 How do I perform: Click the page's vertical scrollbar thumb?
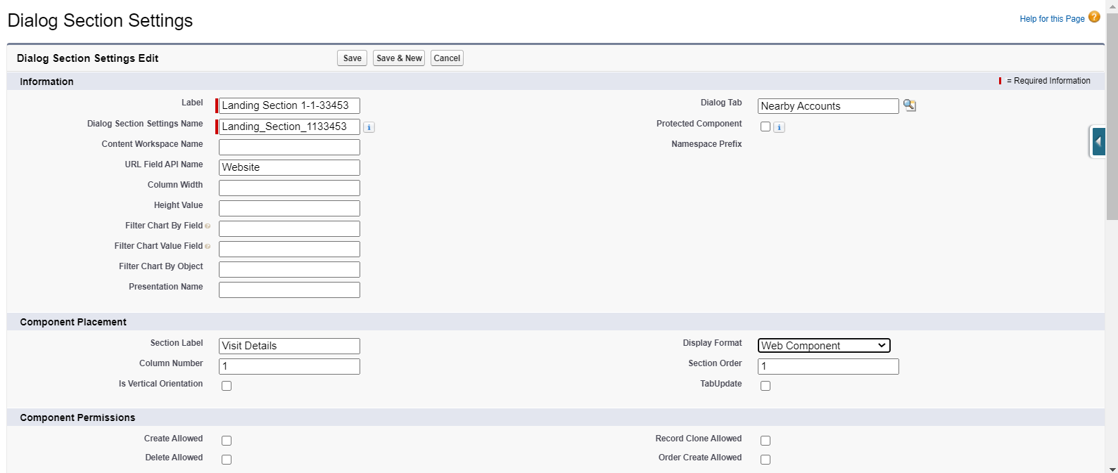click(x=1112, y=112)
